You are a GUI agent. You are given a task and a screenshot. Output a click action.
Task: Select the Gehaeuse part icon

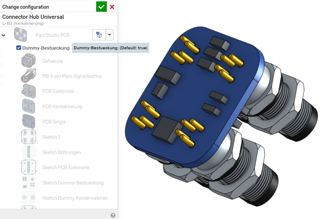click(29, 61)
